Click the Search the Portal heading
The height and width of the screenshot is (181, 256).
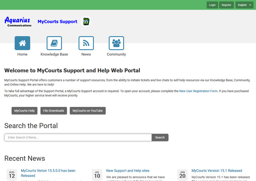pos(31,126)
